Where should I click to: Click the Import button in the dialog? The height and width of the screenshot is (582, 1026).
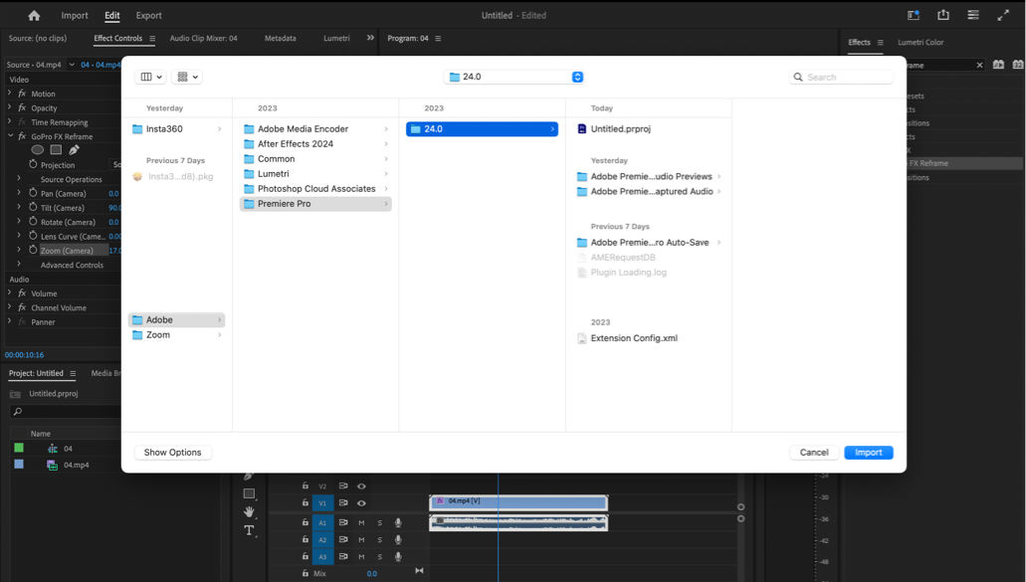868,453
